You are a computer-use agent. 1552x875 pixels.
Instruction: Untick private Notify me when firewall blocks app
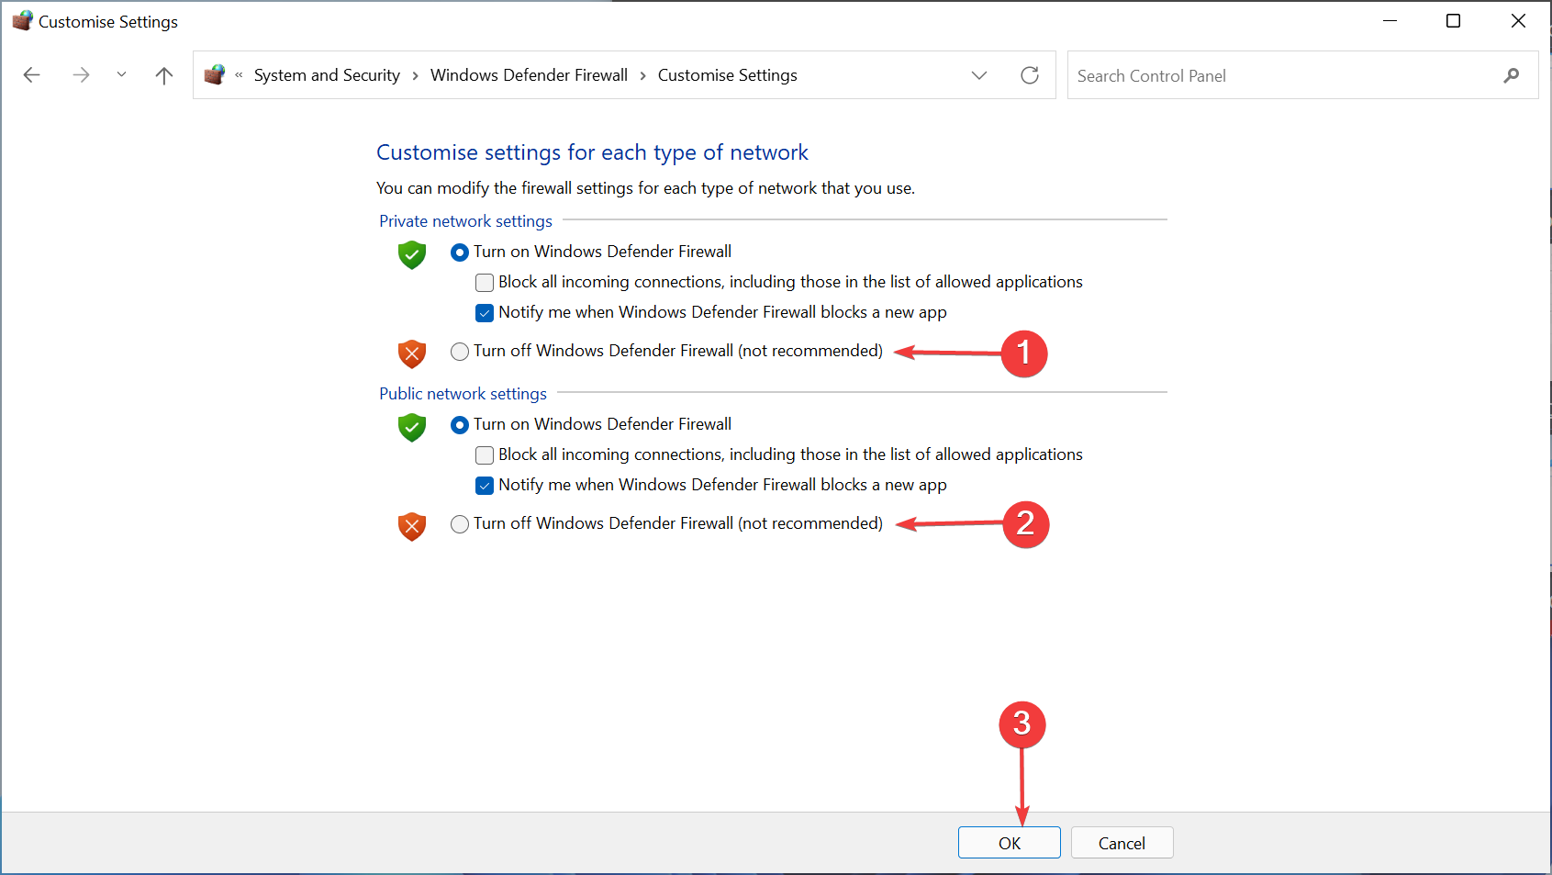pyautogui.click(x=485, y=313)
